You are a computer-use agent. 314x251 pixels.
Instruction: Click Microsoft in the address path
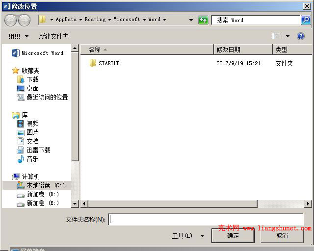point(127,20)
